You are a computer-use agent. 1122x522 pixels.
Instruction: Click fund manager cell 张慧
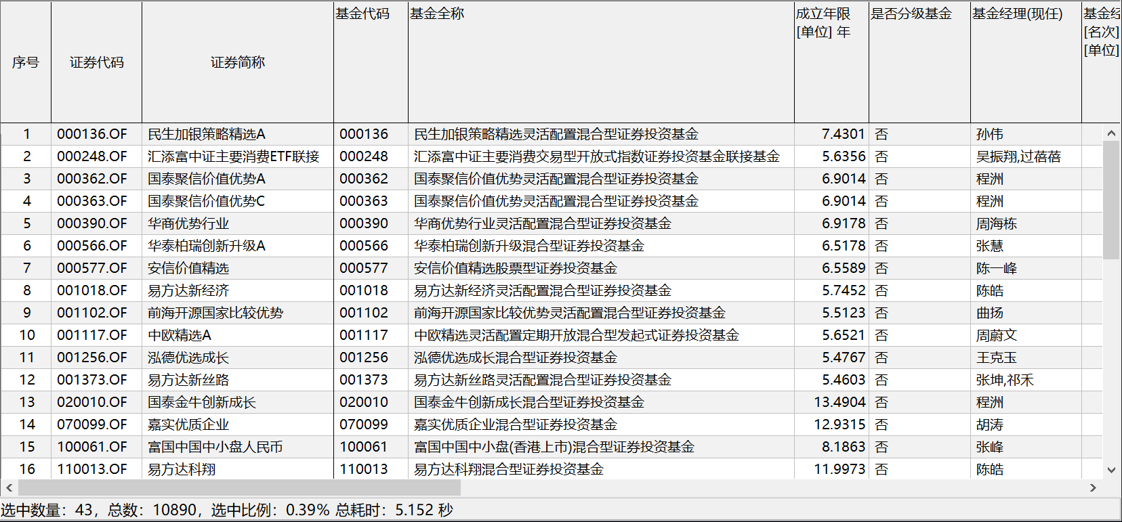pos(1026,246)
